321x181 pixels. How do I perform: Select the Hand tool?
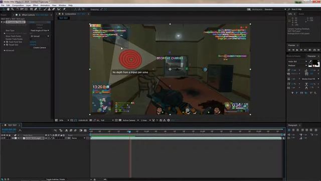click(8, 9)
